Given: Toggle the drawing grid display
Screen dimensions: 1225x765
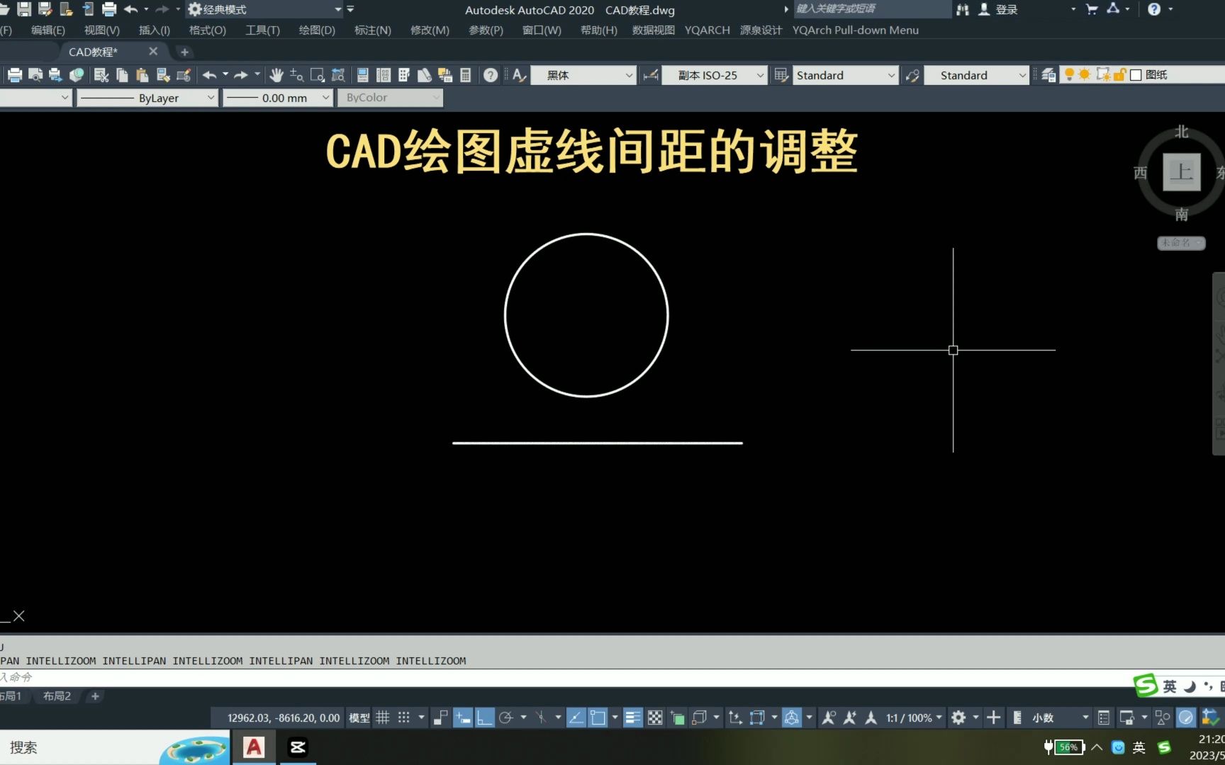Looking at the screenshot, I should point(383,718).
